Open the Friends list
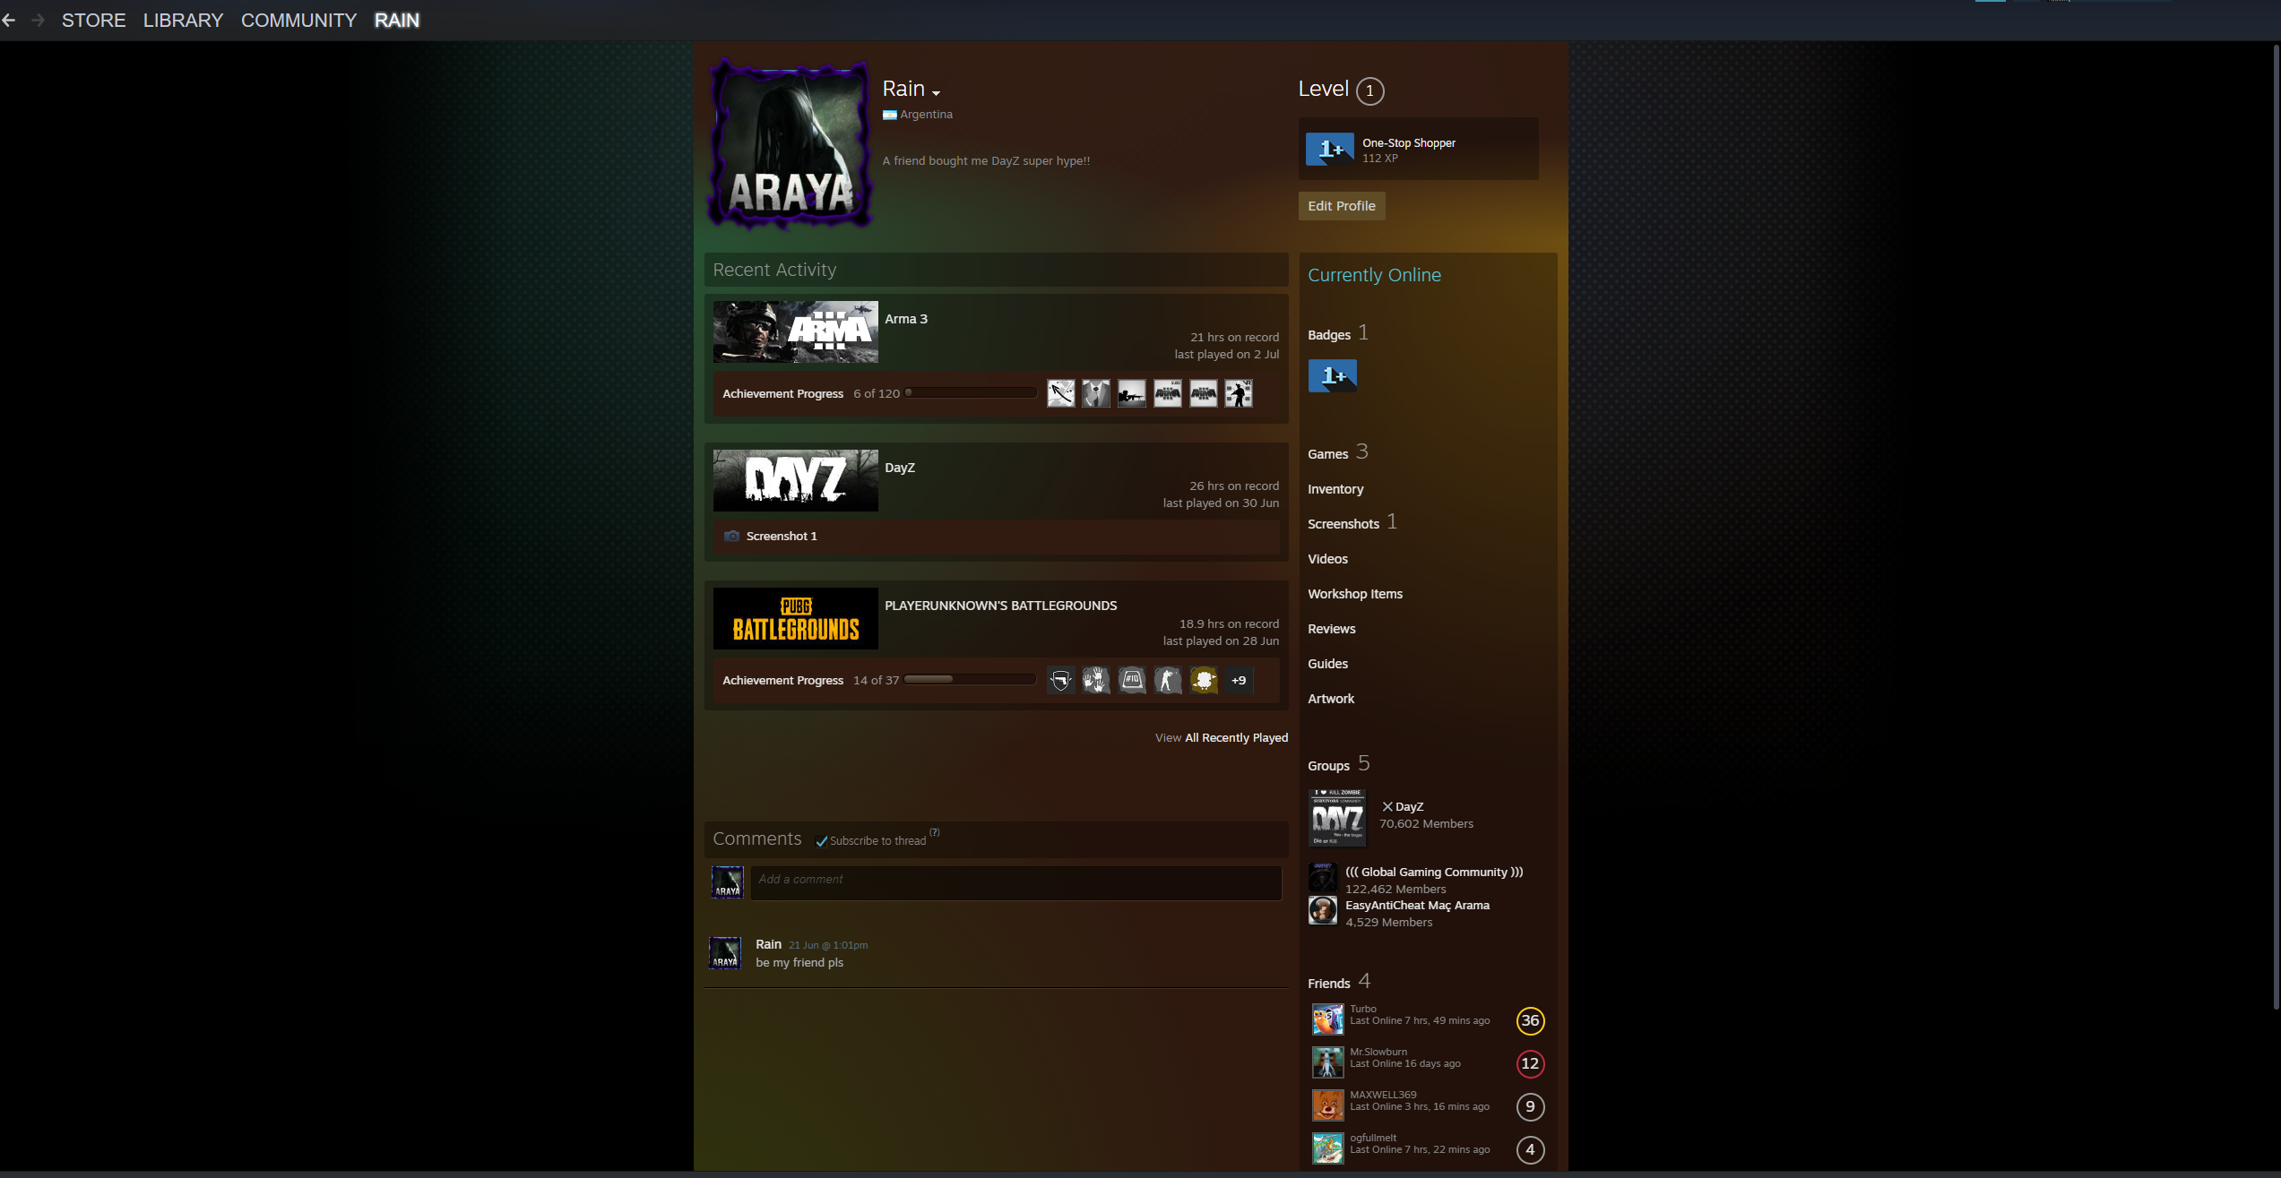 1328,984
